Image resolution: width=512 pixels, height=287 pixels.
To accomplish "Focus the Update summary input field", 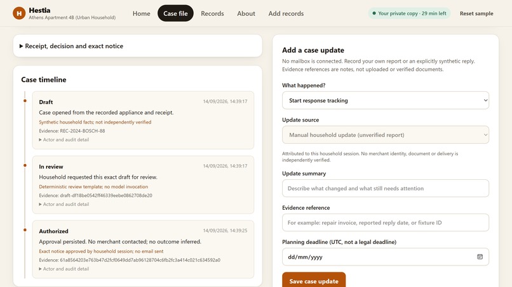I will click(386, 188).
